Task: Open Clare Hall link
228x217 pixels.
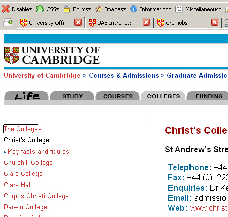Action: tap(18, 185)
